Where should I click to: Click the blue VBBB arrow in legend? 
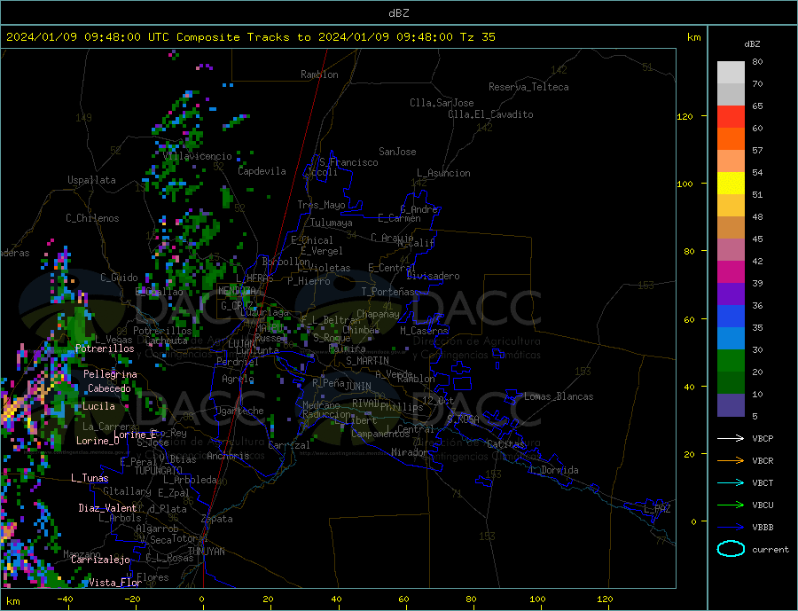(x=732, y=527)
